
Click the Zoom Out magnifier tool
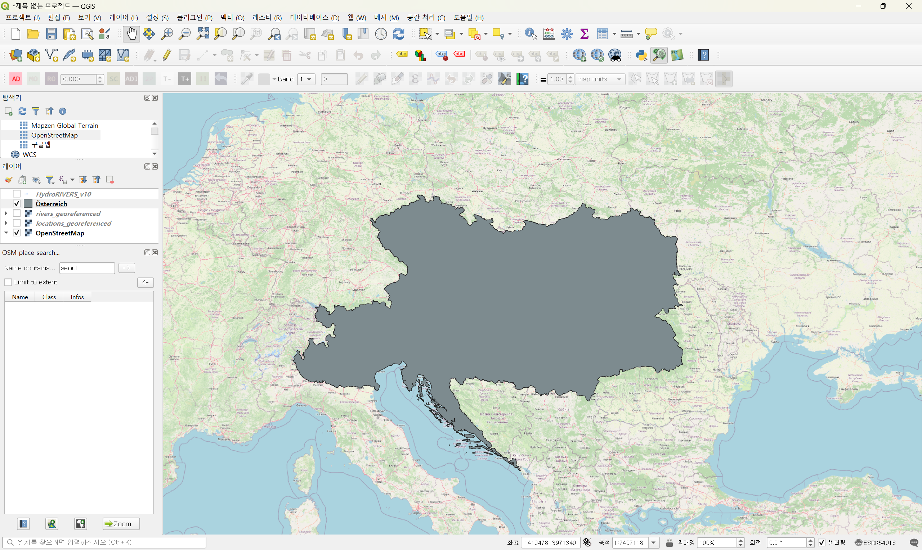(184, 34)
